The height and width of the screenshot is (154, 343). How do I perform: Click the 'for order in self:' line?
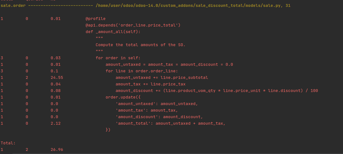pyautogui.click(x=118, y=58)
